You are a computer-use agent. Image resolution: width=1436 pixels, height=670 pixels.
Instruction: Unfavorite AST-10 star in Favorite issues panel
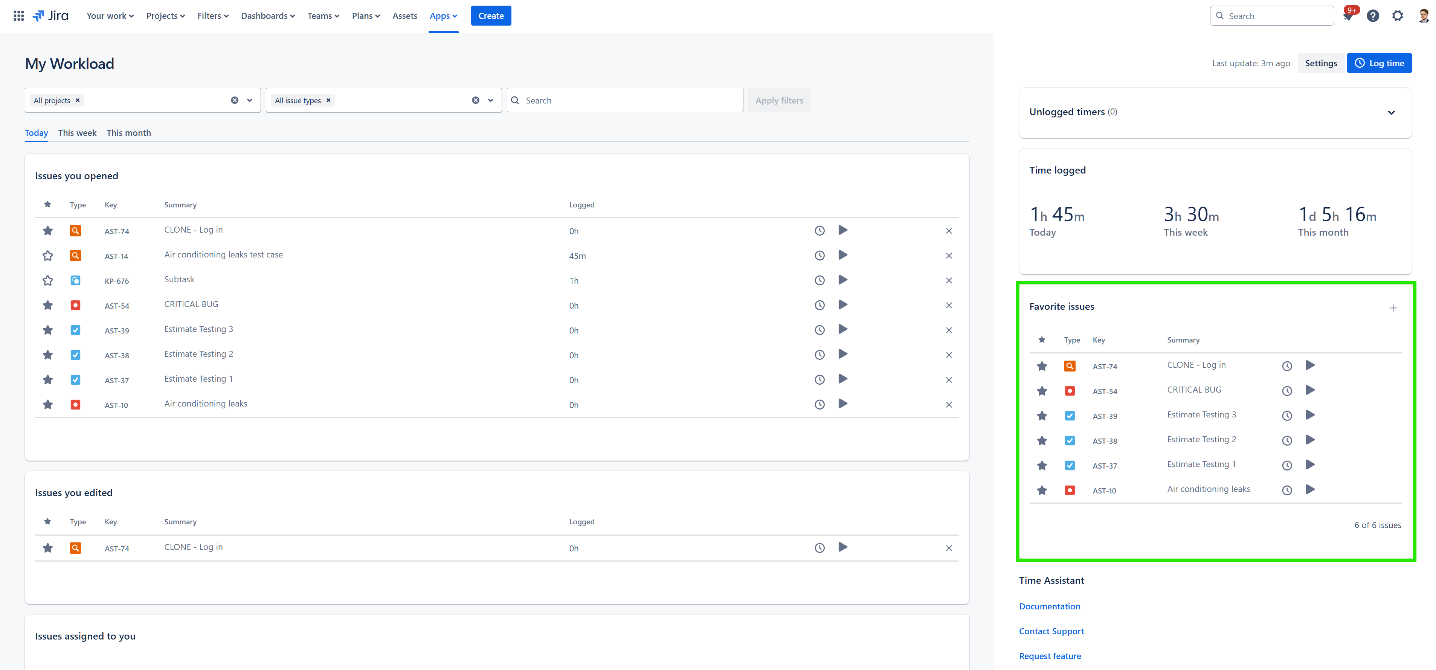tap(1041, 490)
